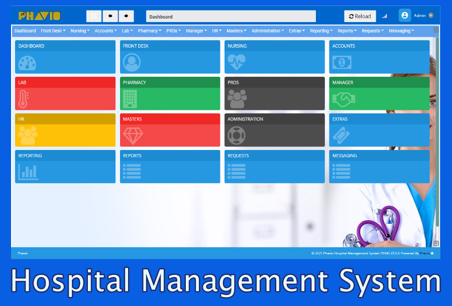Click the Lab thermometer icon
The height and width of the screenshot is (306, 452).
point(23,99)
